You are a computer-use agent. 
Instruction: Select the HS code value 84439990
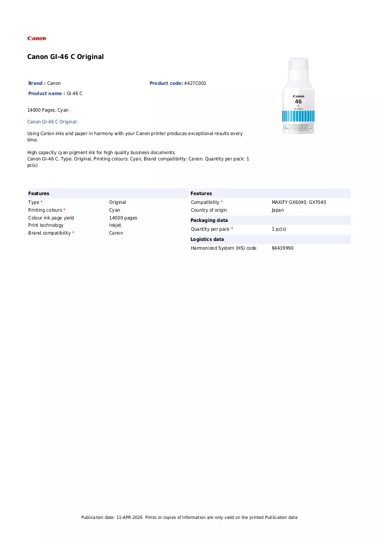coord(283,248)
